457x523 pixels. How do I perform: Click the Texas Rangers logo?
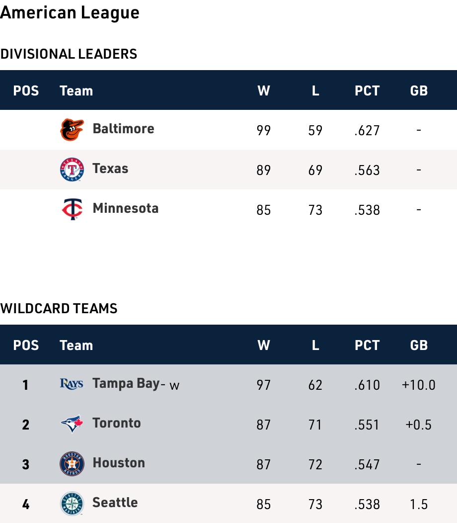tap(72, 170)
